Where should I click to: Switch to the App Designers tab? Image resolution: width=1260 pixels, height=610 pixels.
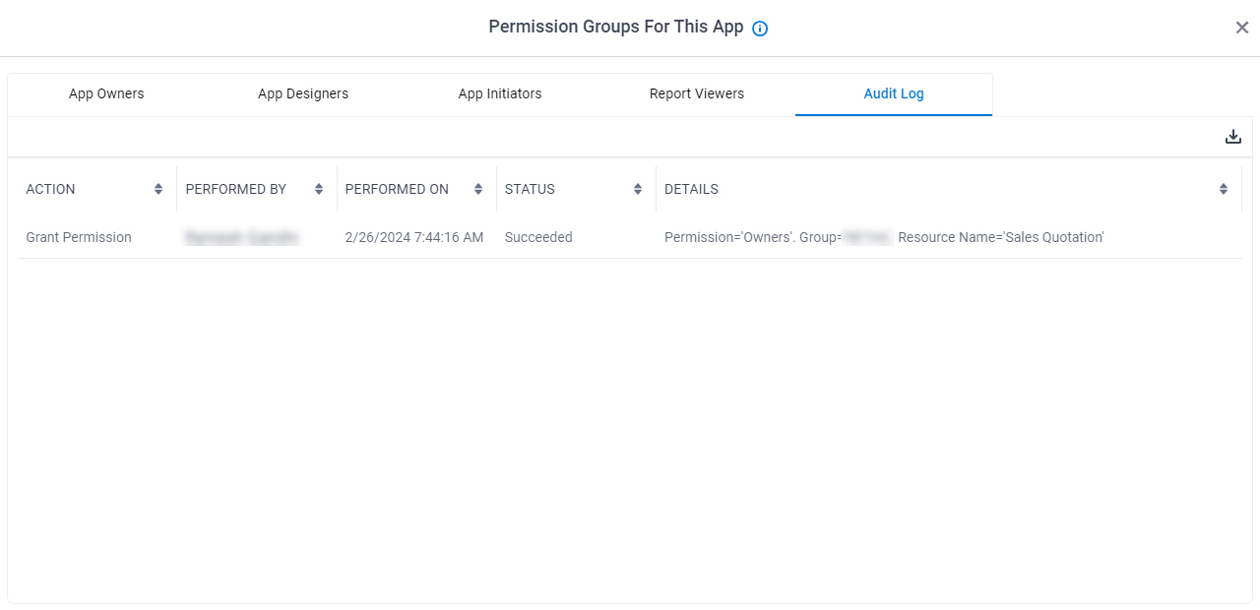tap(303, 94)
